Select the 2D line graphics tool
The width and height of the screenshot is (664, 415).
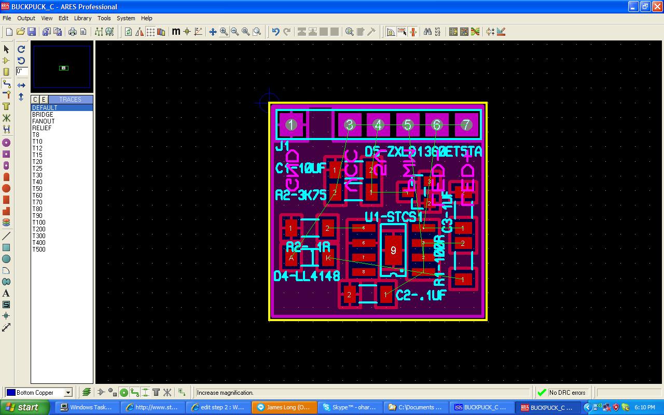pos(6,236)
